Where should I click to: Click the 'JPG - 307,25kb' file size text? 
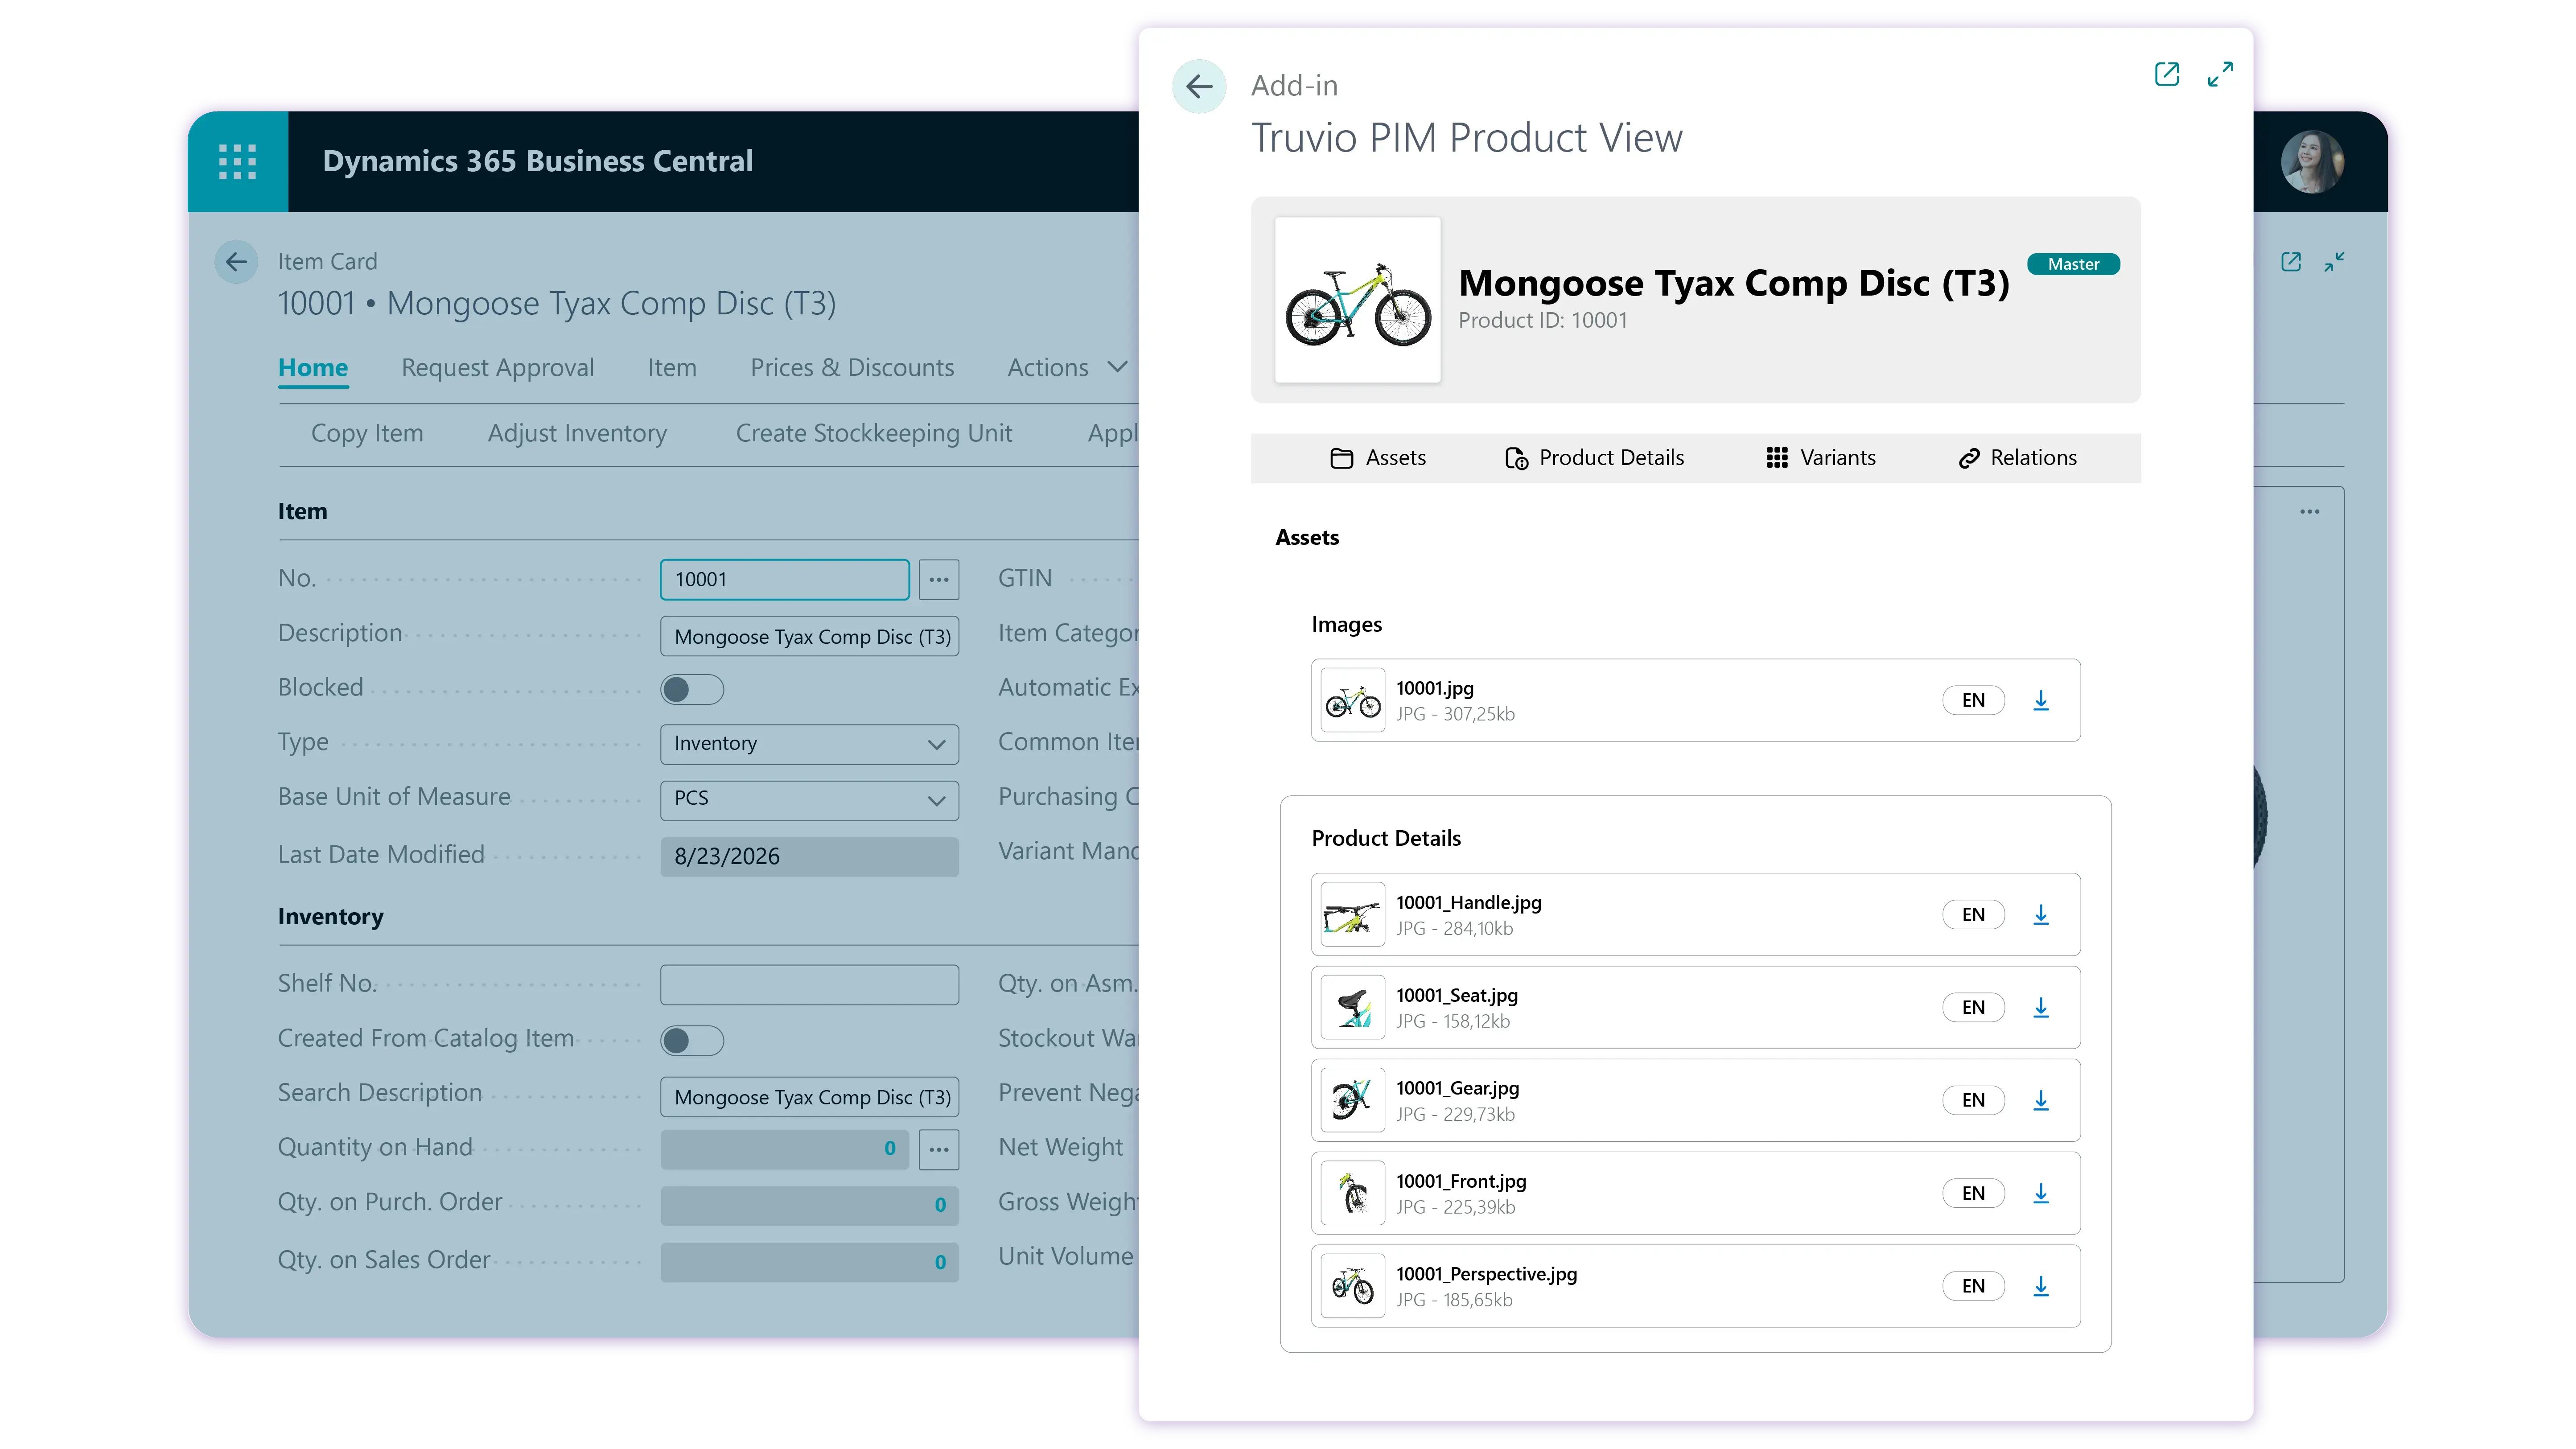coord(1455,715)
